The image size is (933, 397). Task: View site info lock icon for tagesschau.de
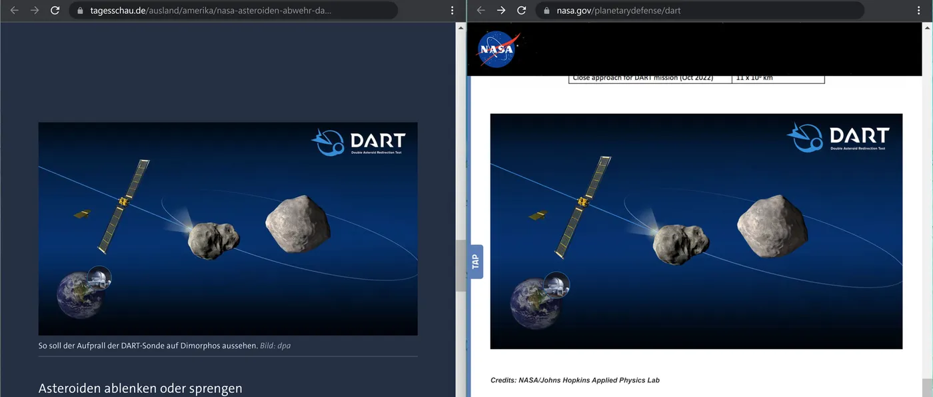(81, 11)
